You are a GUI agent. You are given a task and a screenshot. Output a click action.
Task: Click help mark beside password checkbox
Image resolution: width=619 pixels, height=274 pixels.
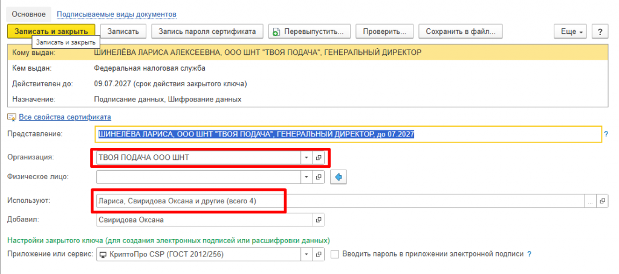coord(530,254)
